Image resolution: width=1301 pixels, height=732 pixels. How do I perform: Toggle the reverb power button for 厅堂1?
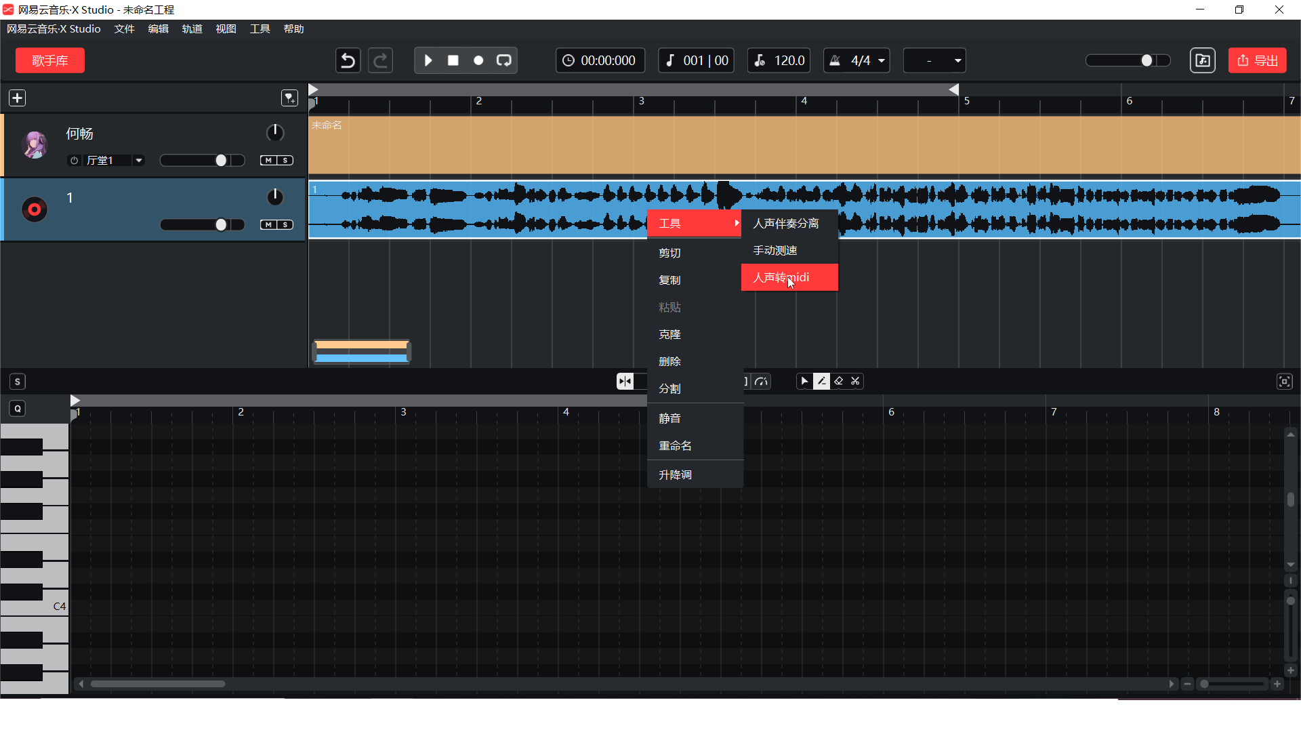[x=75, y=161]
